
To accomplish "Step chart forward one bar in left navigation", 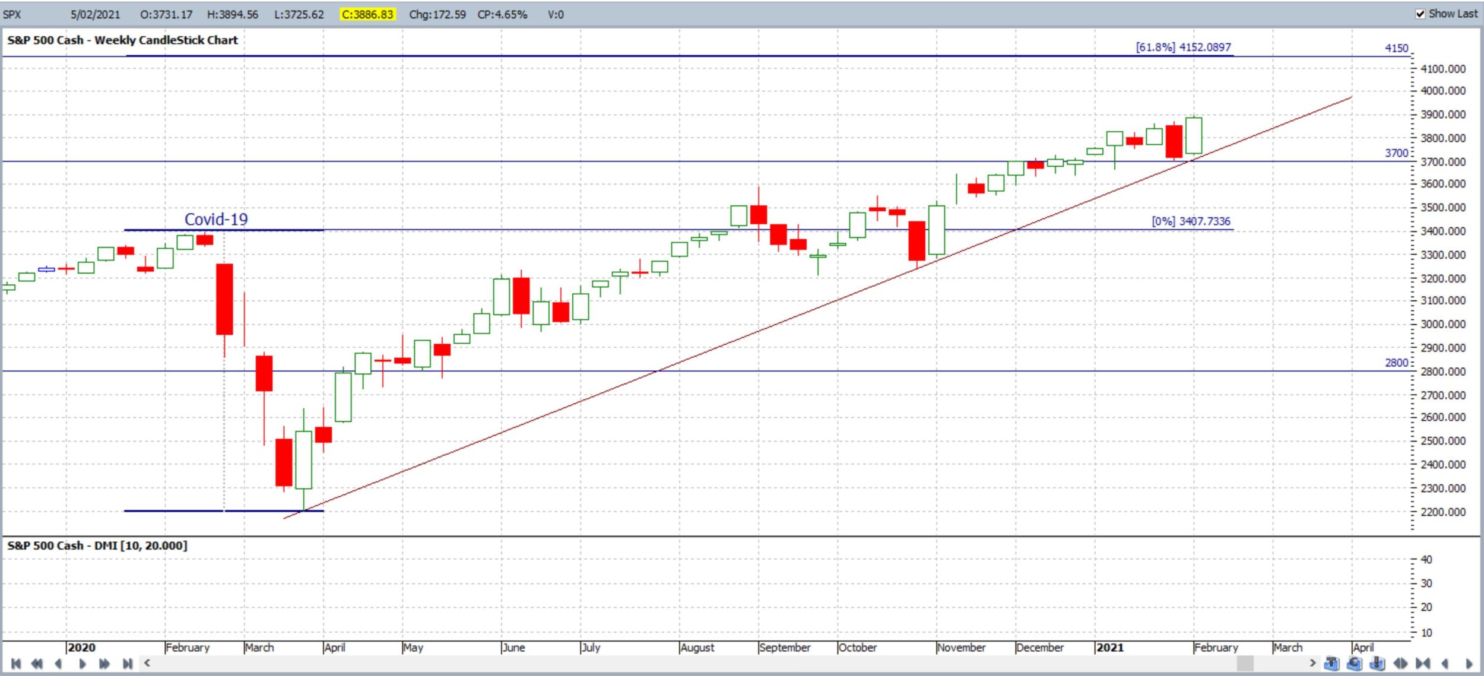I will click(83, 664).
